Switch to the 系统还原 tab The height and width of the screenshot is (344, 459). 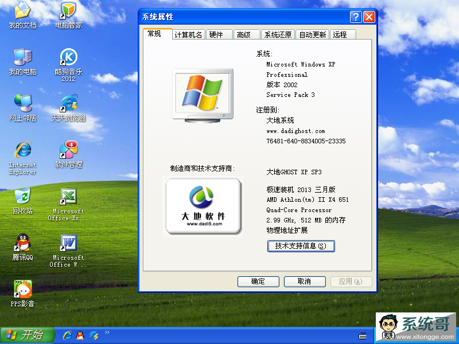click(278, 35)
